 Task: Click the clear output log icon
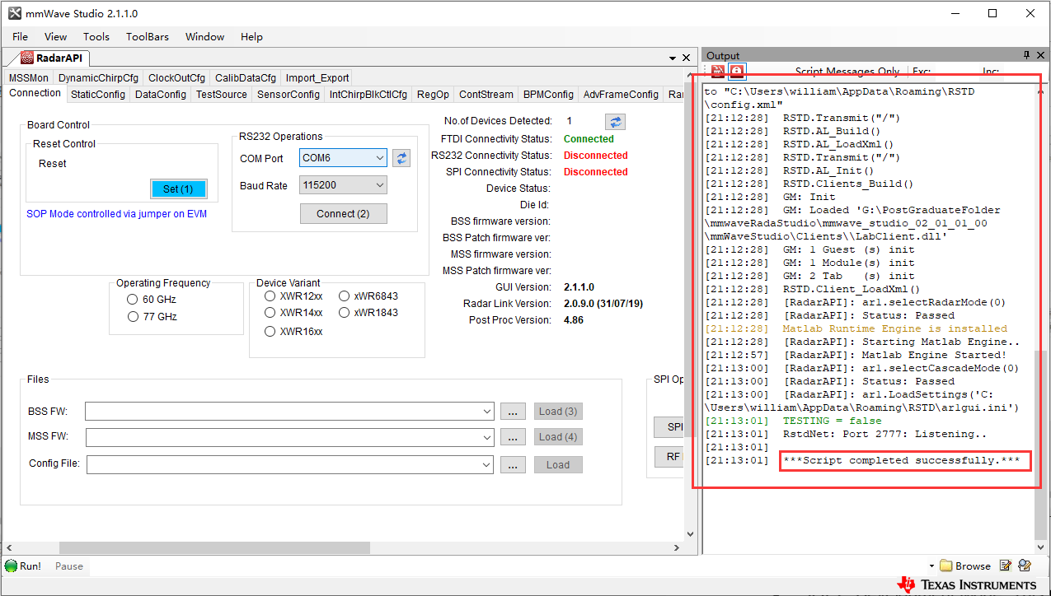pos(718,72)
